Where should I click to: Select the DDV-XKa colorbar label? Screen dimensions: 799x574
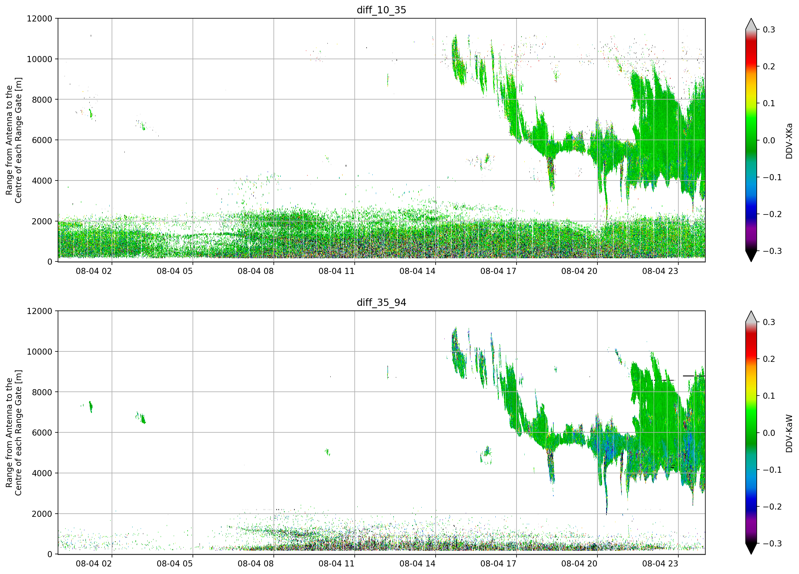coord(789,141)
